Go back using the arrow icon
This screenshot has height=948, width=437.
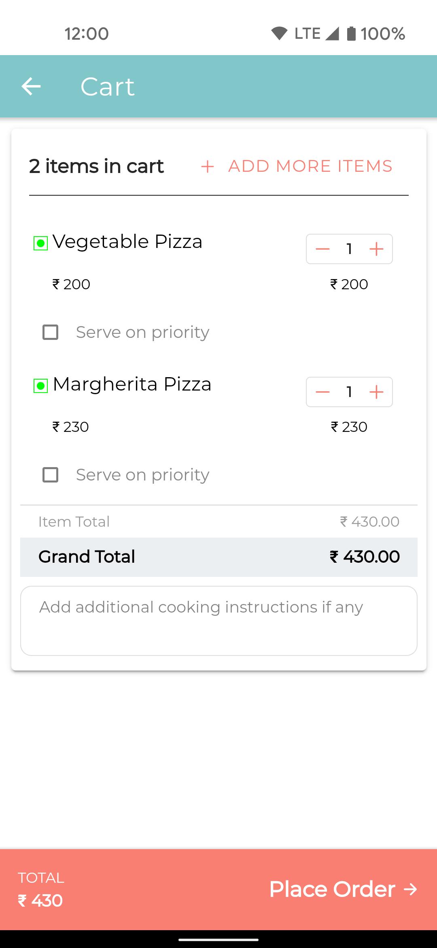point(31,86)
